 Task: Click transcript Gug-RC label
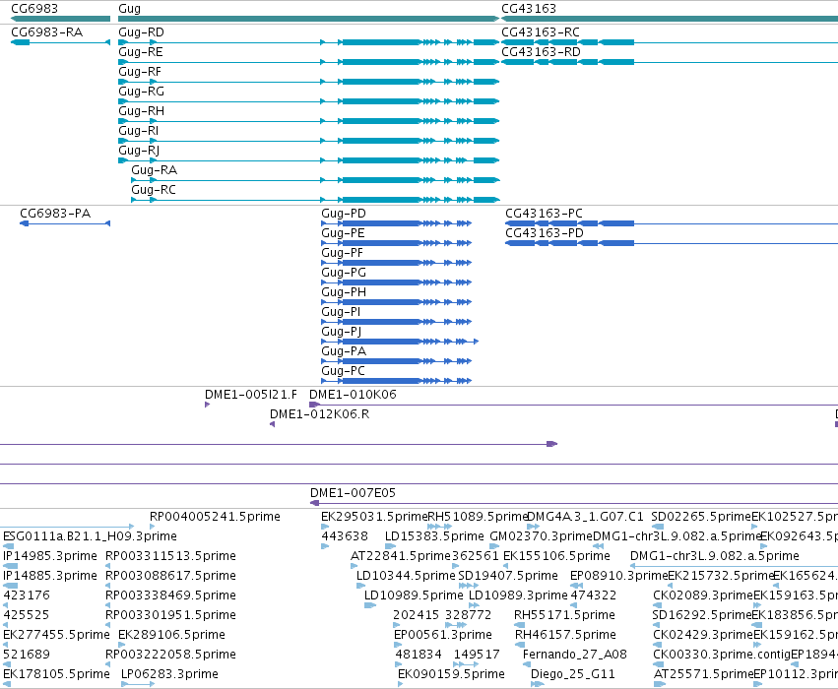coord(154,190)
